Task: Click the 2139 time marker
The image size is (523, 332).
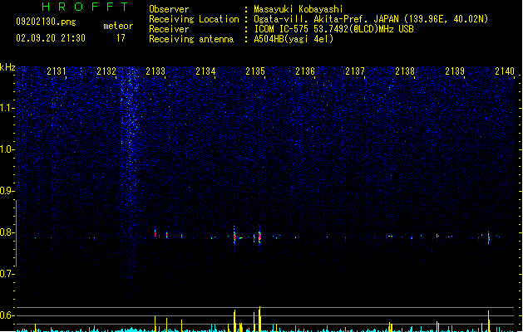Action: (x=455, y=71)
